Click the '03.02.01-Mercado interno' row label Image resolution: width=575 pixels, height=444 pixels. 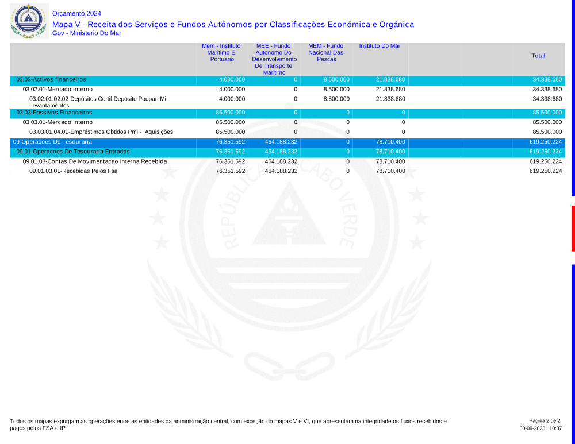[57, 90]
